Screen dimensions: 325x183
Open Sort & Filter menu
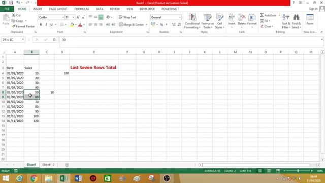click(286, 21)
